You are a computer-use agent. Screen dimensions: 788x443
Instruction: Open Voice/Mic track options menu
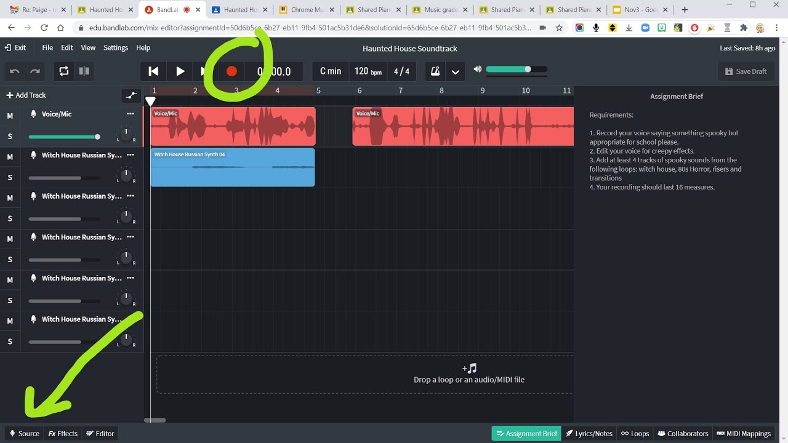click(131, 114)
